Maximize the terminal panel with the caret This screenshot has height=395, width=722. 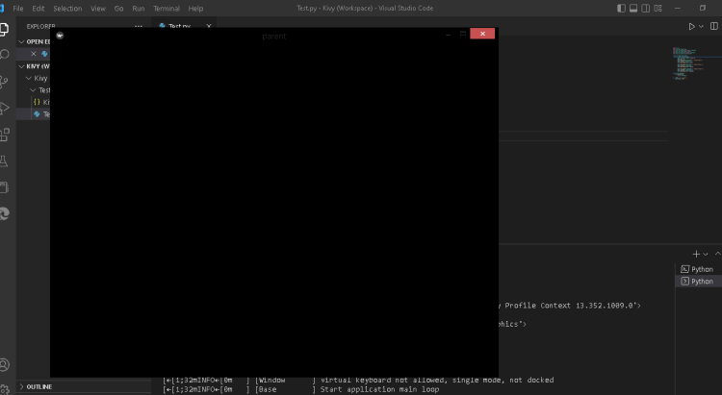(x=717, y=254)
